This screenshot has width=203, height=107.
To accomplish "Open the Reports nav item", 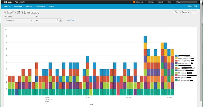I will (29, 6).
